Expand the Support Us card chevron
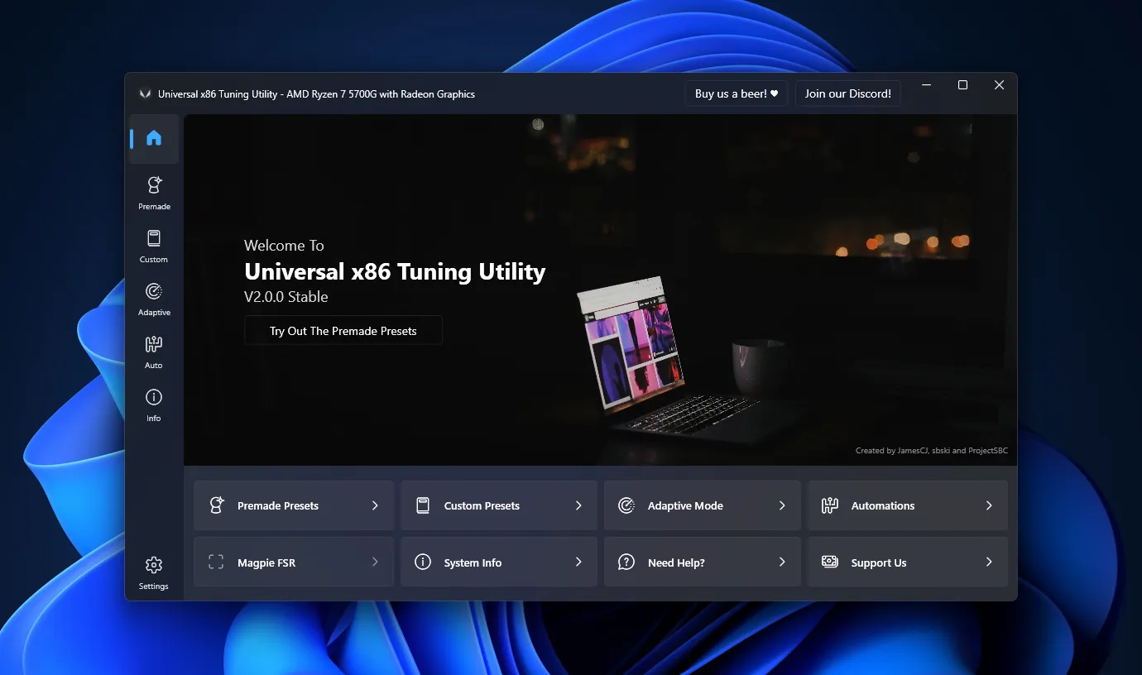The height and width of the screenshot is (675, 1142). (x=989, y=562)
